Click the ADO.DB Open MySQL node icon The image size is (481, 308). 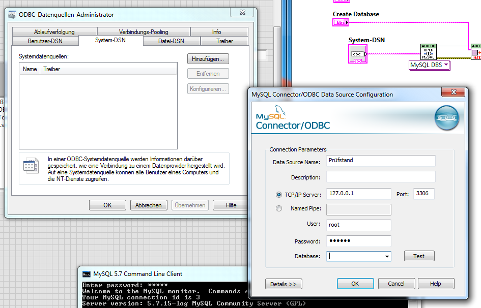point(428,51)
